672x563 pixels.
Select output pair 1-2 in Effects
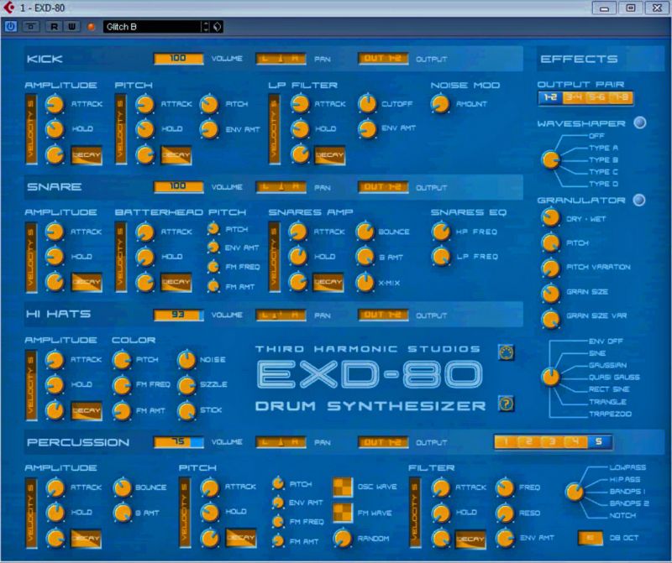(550, 97)
